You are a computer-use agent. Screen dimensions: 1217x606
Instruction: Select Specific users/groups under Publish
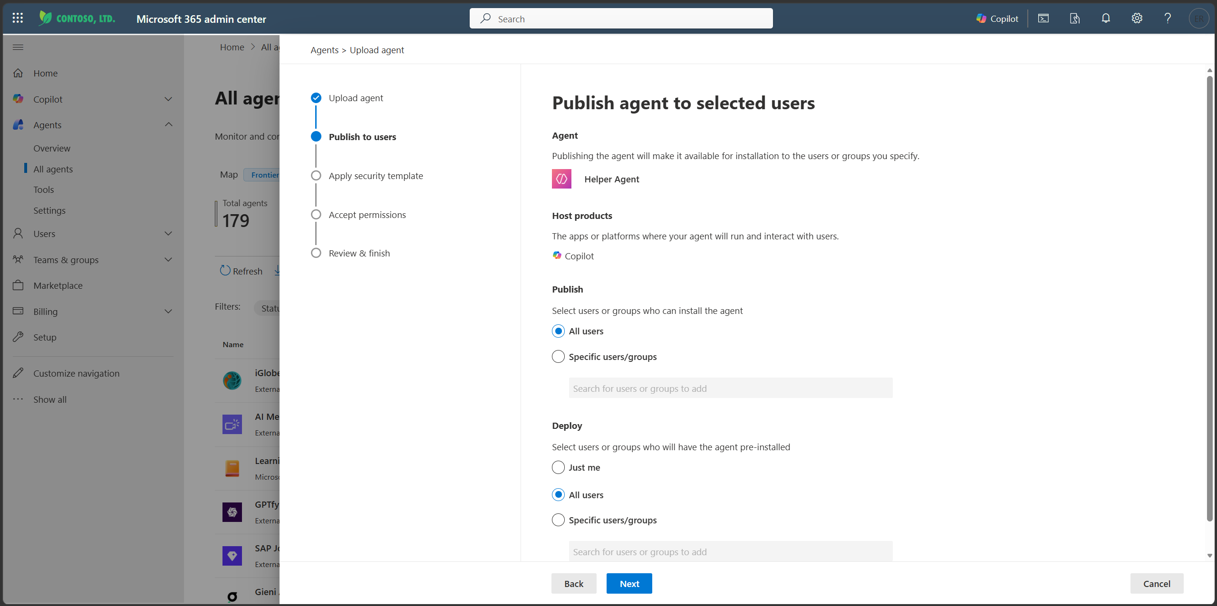tap(558, 357)
